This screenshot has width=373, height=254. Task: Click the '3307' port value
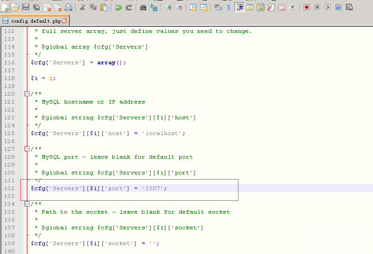tap(152, 189)
